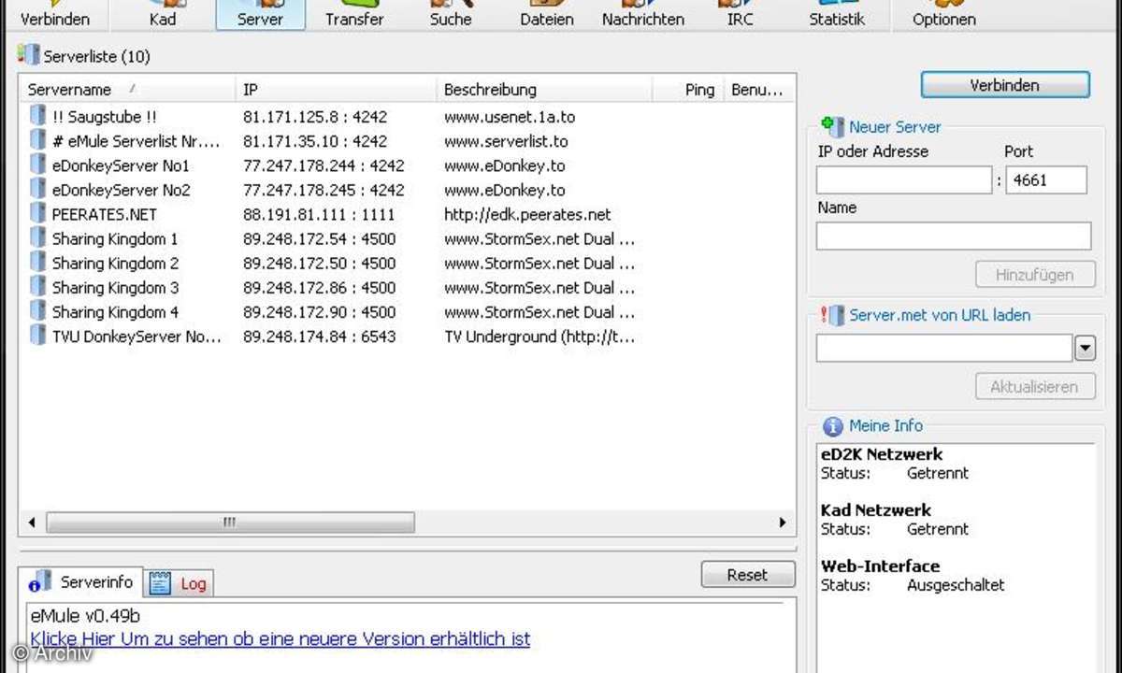
Task: Open the Dateien section
Action: (x=547, y=15)
